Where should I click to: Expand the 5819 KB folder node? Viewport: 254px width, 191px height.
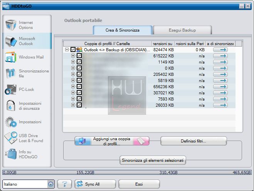(73, 80)
